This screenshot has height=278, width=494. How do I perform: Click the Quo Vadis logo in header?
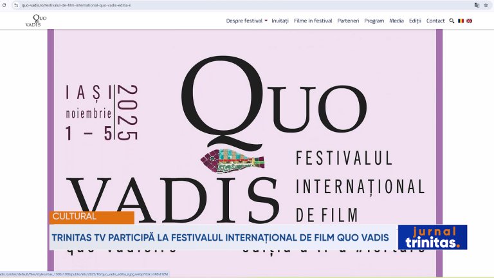coord(36,21)
